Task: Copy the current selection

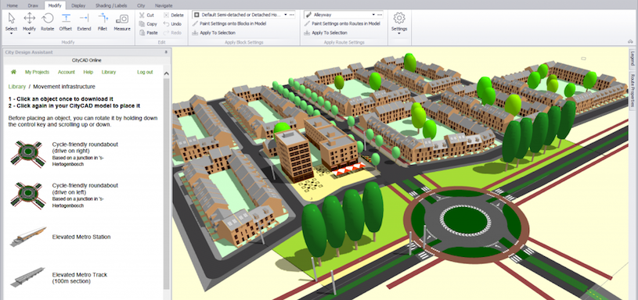Action: tap(148, 24)
